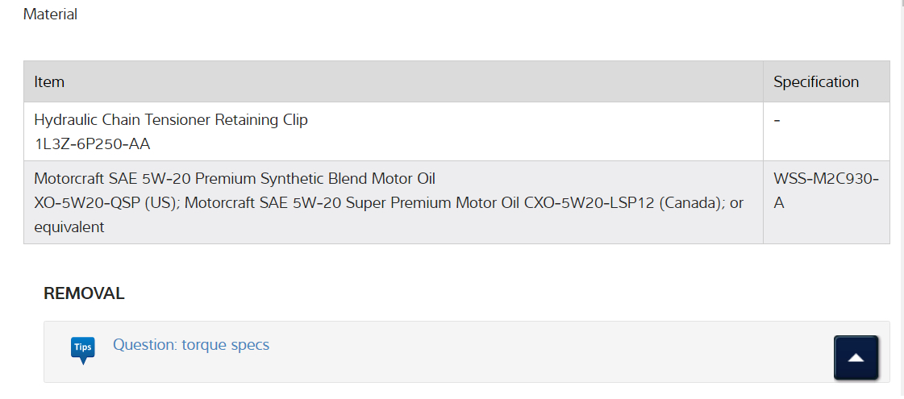The height and width of the screenshot is (399, 904).
Task: Click the word "equivalent" in the oil row
Action: click(69, 227)
